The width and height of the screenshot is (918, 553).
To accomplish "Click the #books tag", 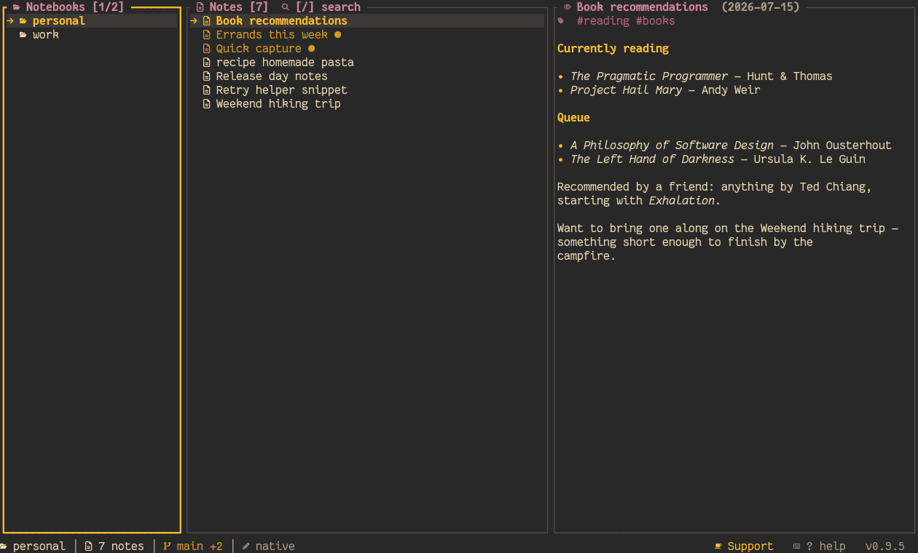I will [656, 21].
